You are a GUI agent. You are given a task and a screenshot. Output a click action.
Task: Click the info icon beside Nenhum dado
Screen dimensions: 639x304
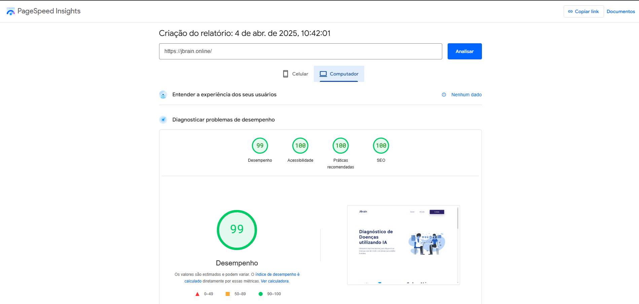pos(444,95)
